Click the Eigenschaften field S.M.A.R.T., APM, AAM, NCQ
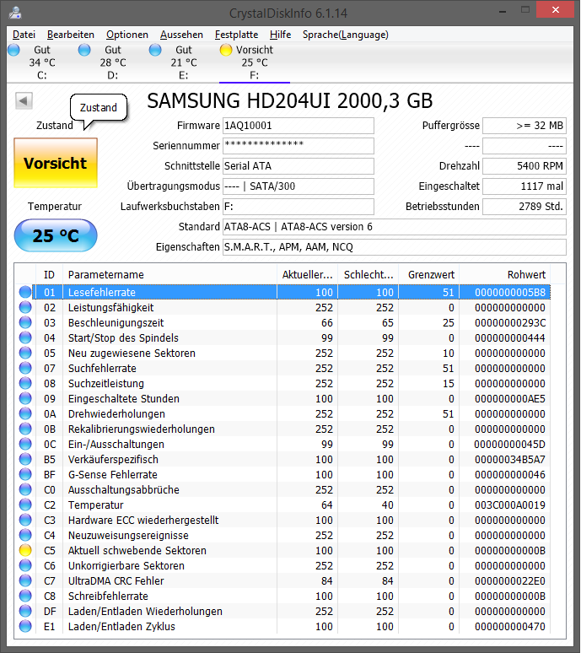Viewport: 581px width, 653px height. click(395, 247)
